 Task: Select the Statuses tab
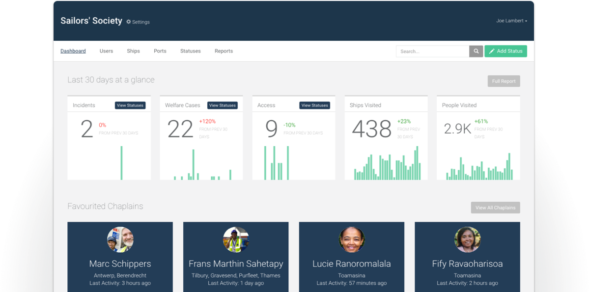coord(191,51)
